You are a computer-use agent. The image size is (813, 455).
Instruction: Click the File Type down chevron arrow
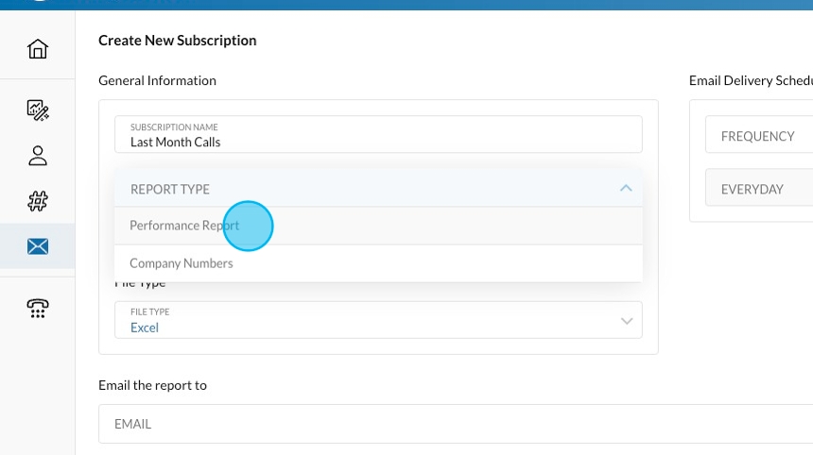626,321
